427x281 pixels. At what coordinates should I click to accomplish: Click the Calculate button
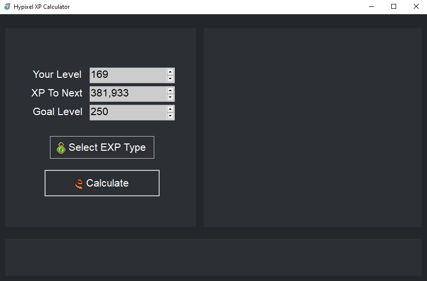[102, 183]
